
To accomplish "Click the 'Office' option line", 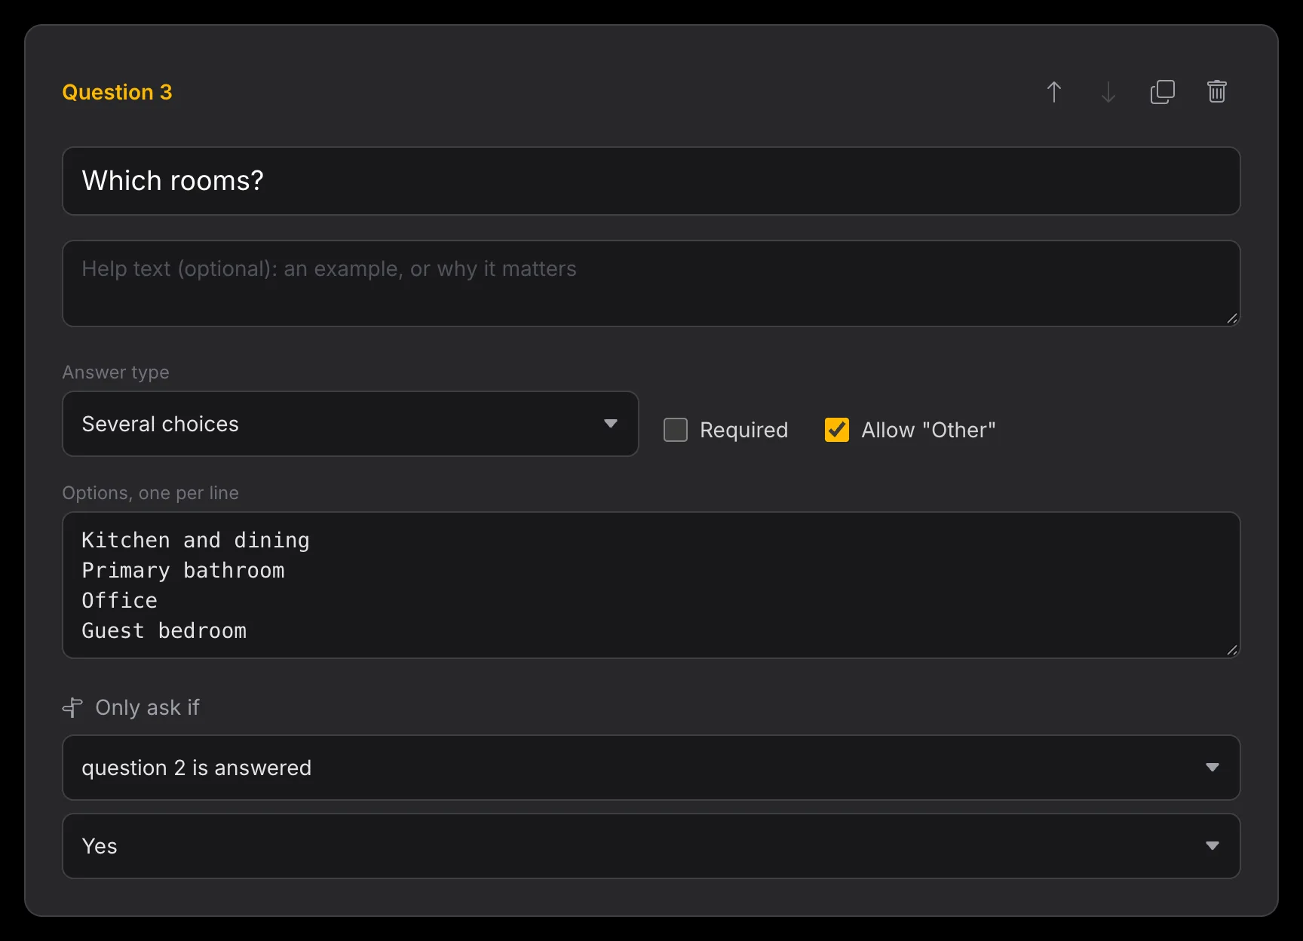I will (119, 601).
